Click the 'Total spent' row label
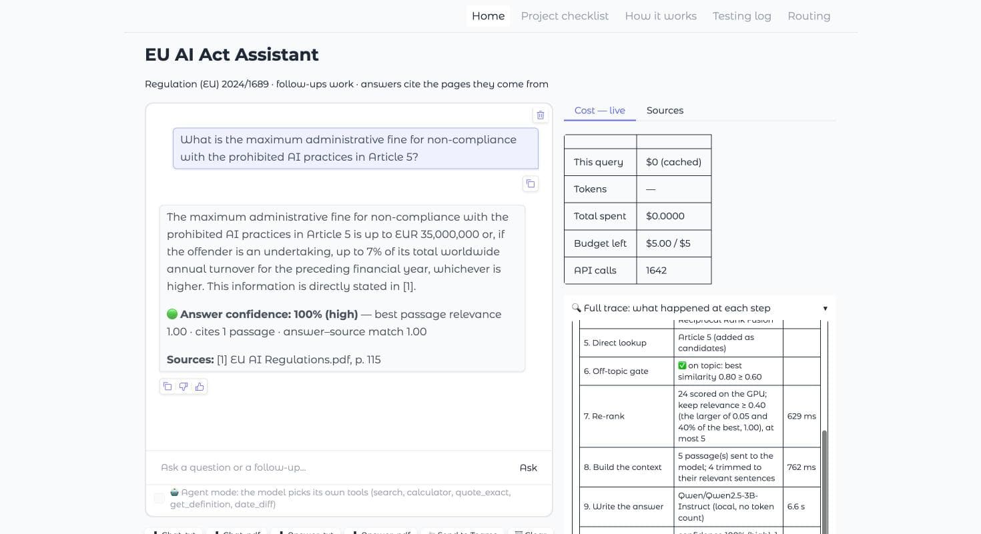 pyautogui.click(x=600, y=216)
